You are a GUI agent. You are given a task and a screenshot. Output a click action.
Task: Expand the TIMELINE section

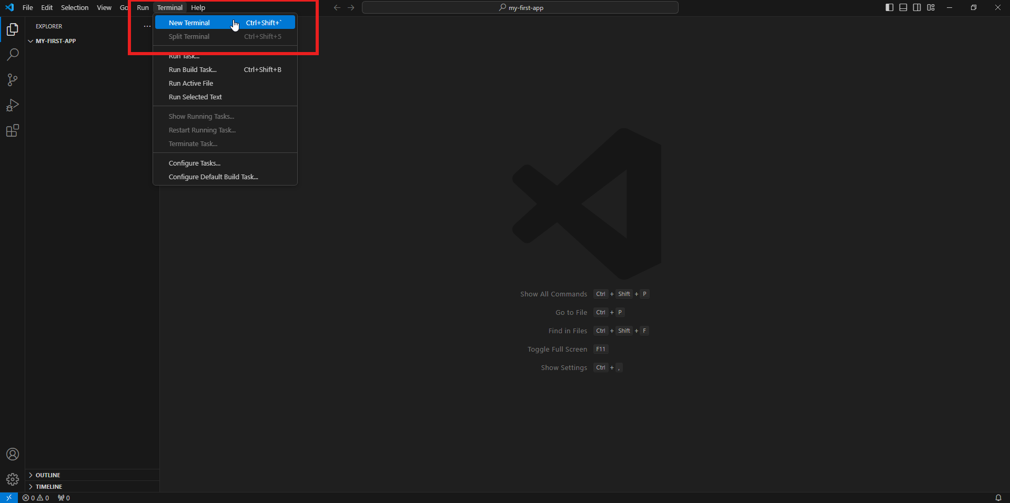(x=48, y=487)
